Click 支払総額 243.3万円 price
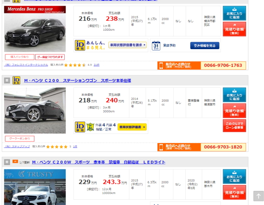Viewport: 264px width, 205px height. (115, 182)
